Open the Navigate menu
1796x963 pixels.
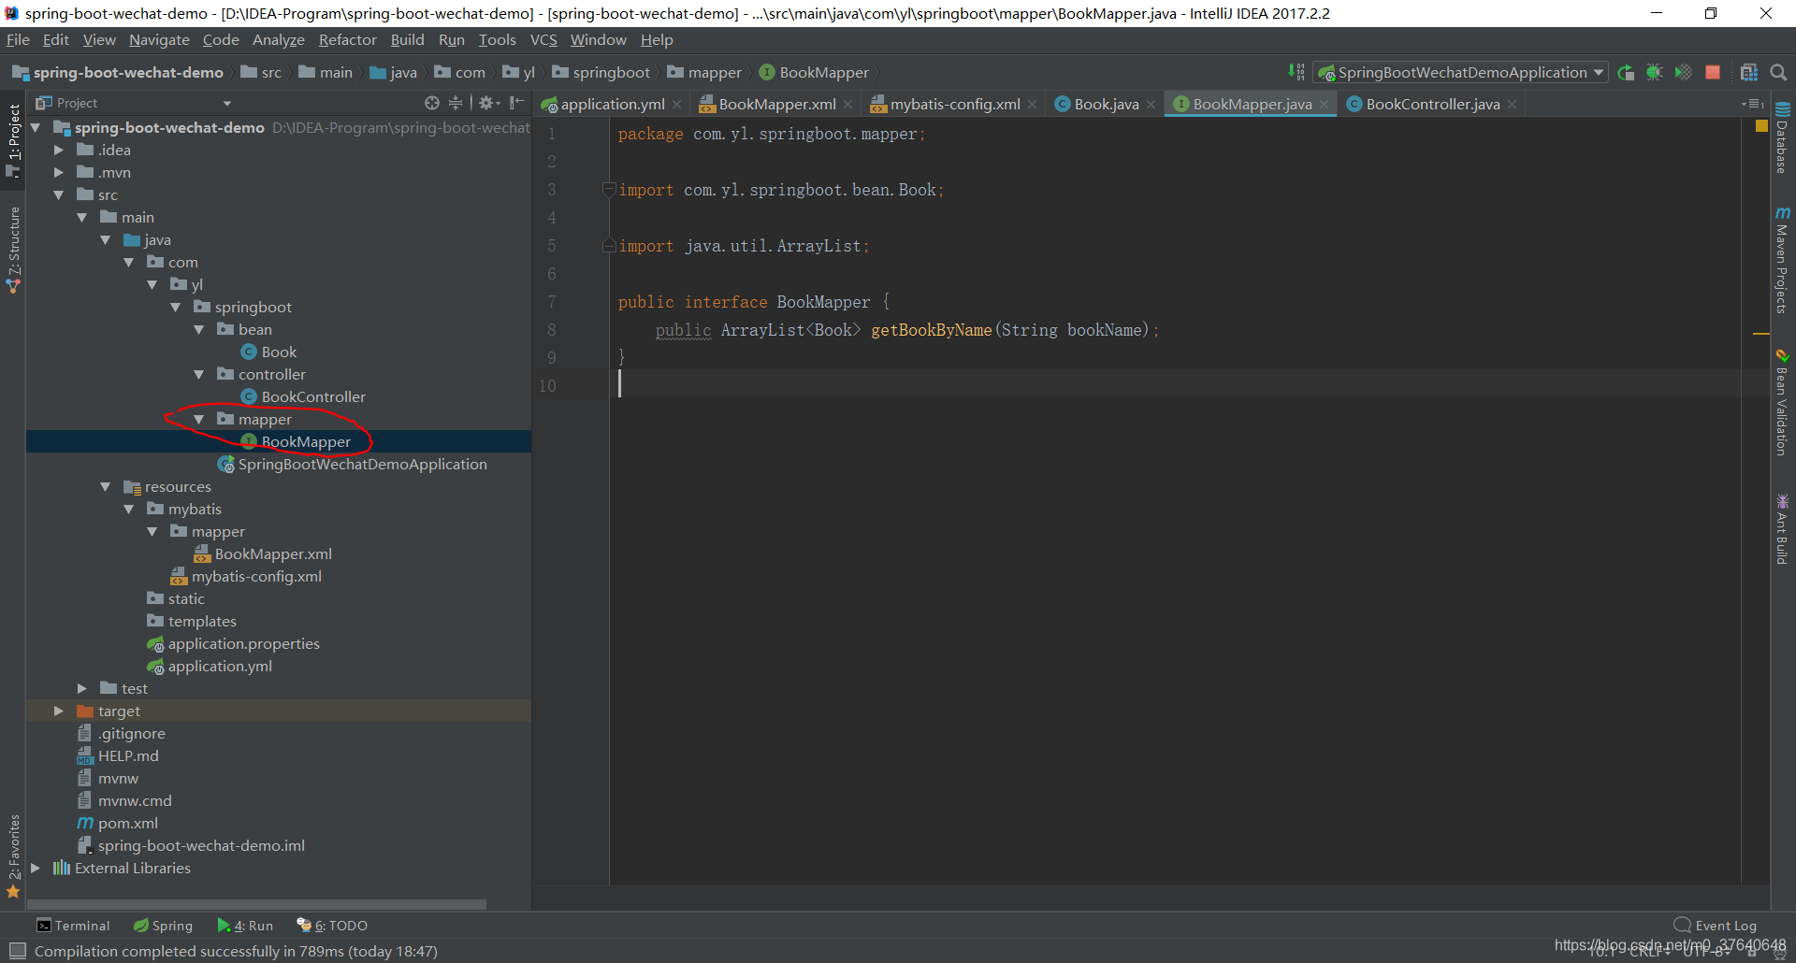point(159,39)
